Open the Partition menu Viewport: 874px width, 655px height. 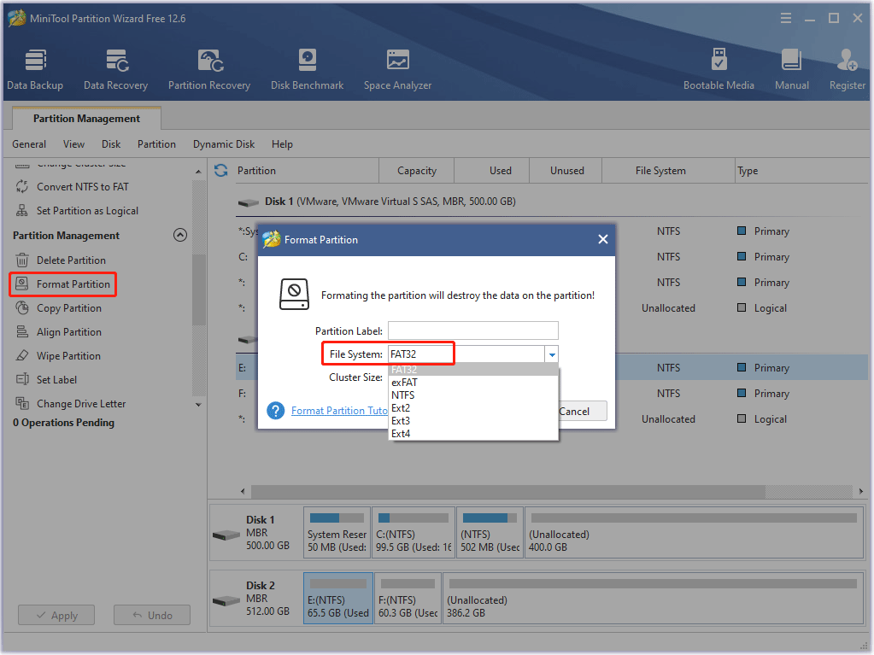click(156, 144)
